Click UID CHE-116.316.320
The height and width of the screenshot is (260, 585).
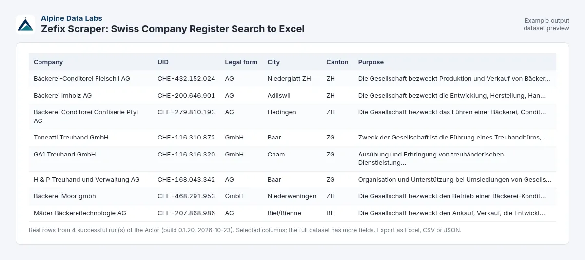[x=186, y=155]
